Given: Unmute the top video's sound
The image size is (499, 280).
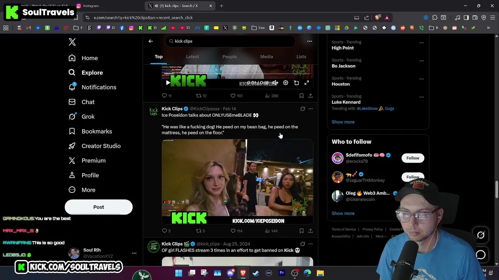Looking at the screenshot, I should [275, 83].
